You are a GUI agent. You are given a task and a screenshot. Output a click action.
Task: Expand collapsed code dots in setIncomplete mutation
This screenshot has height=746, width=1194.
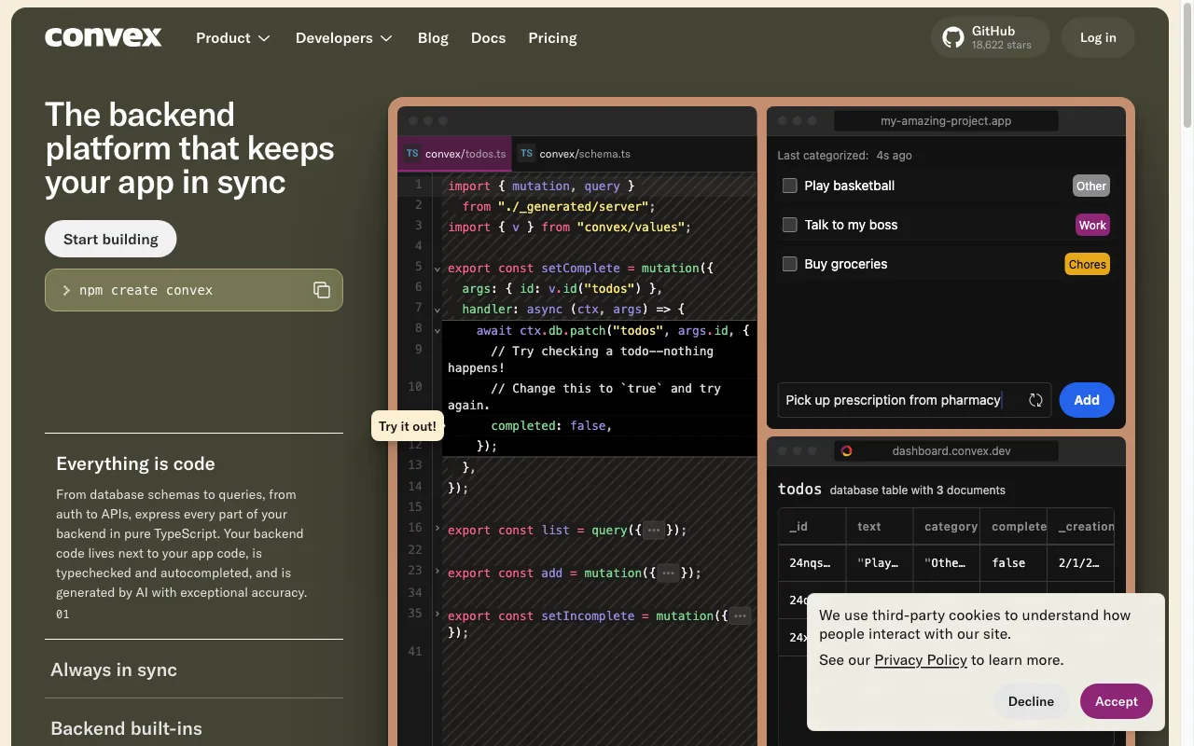740,615
